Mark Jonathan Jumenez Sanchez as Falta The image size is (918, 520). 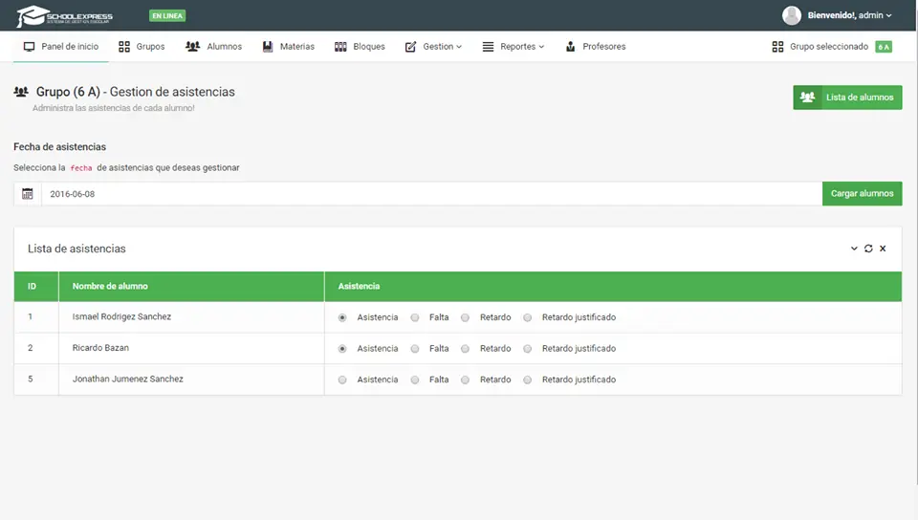[x=415, y=379]
